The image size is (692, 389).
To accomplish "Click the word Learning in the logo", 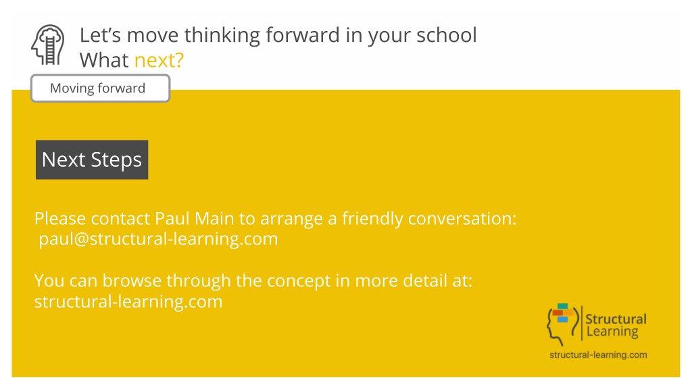I will click(612, 332).
